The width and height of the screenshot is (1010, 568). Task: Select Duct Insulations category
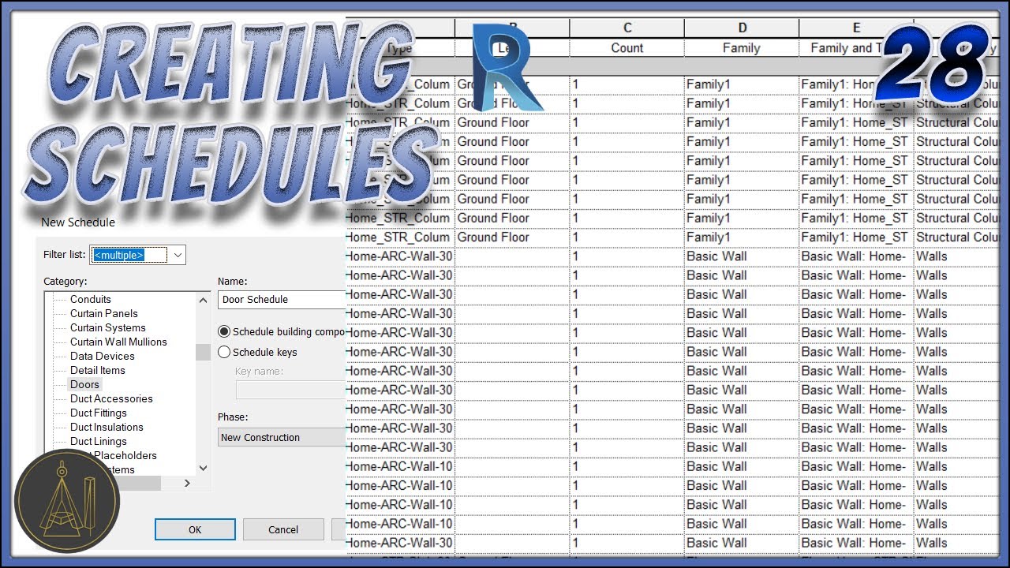pos(107,428)
